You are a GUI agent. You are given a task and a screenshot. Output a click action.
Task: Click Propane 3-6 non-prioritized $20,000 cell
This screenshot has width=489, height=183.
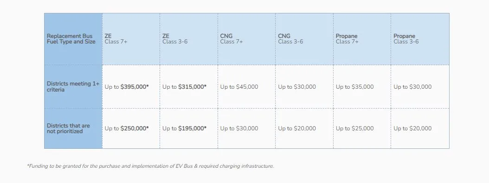click(x=412, y=128)
